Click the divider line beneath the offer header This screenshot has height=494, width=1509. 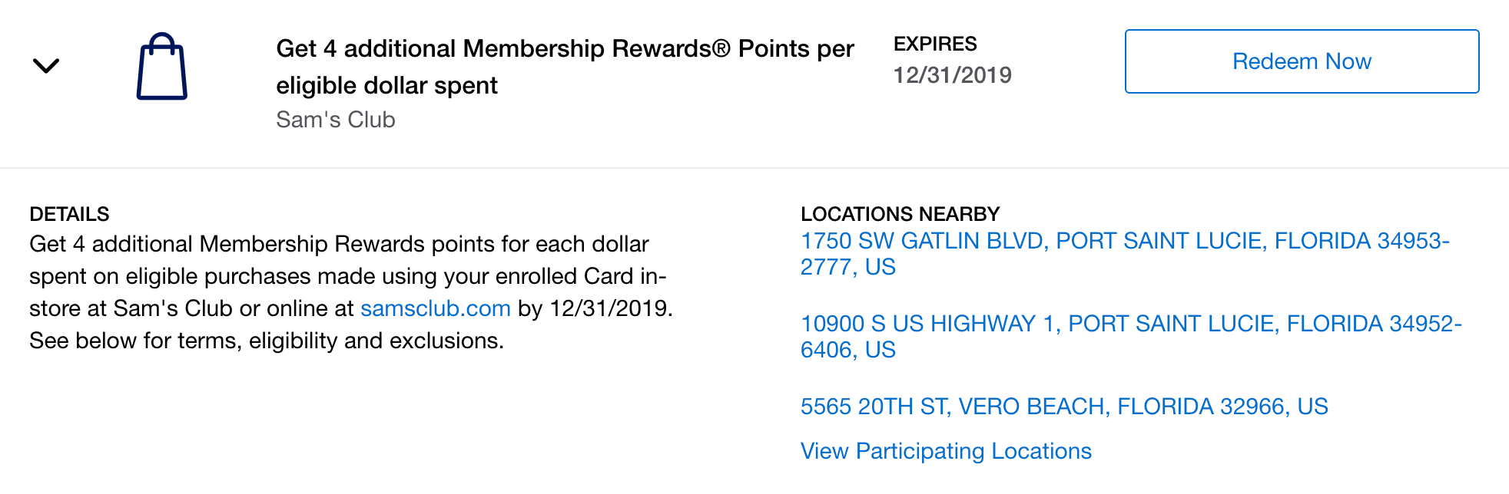(x=754, y=167)
